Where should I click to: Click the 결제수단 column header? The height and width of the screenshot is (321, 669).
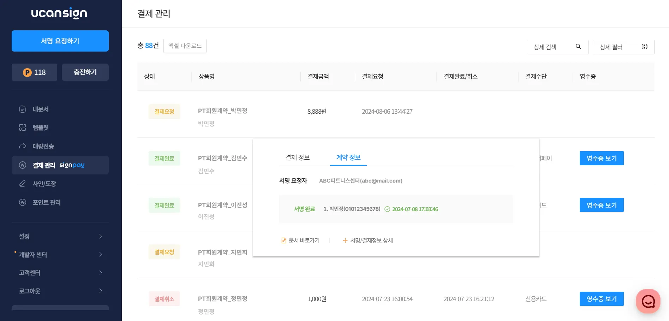click(536, 76)
